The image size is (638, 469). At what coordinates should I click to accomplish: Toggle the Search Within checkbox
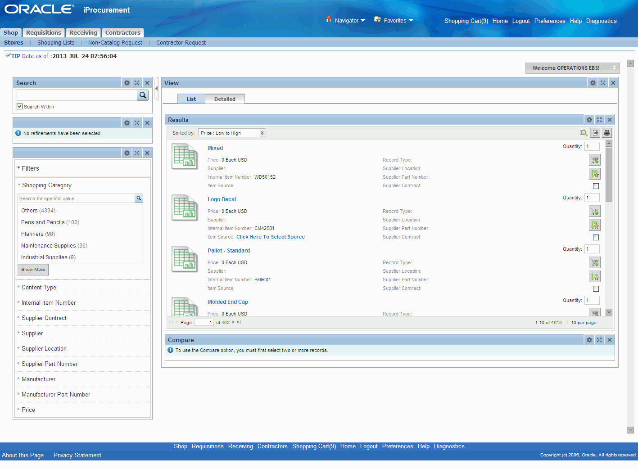(19, 106)
